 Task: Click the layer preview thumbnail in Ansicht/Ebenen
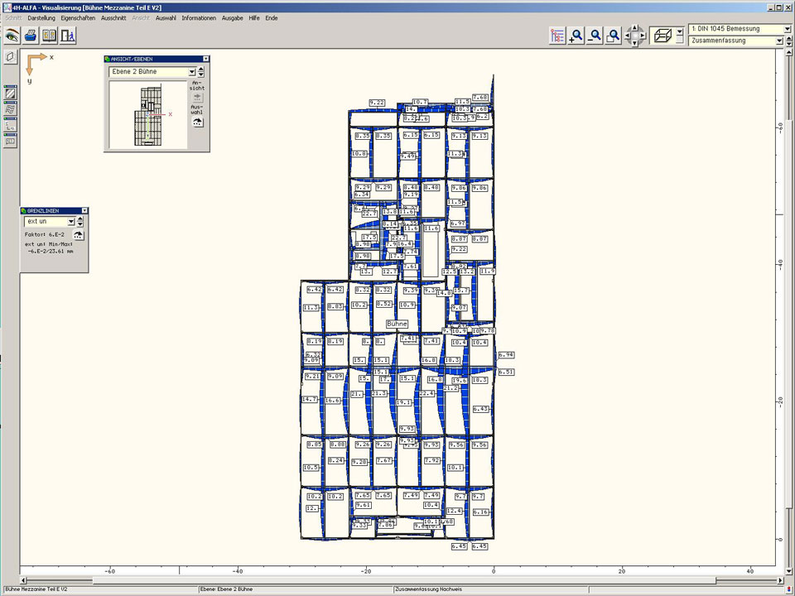coord(148,114)
